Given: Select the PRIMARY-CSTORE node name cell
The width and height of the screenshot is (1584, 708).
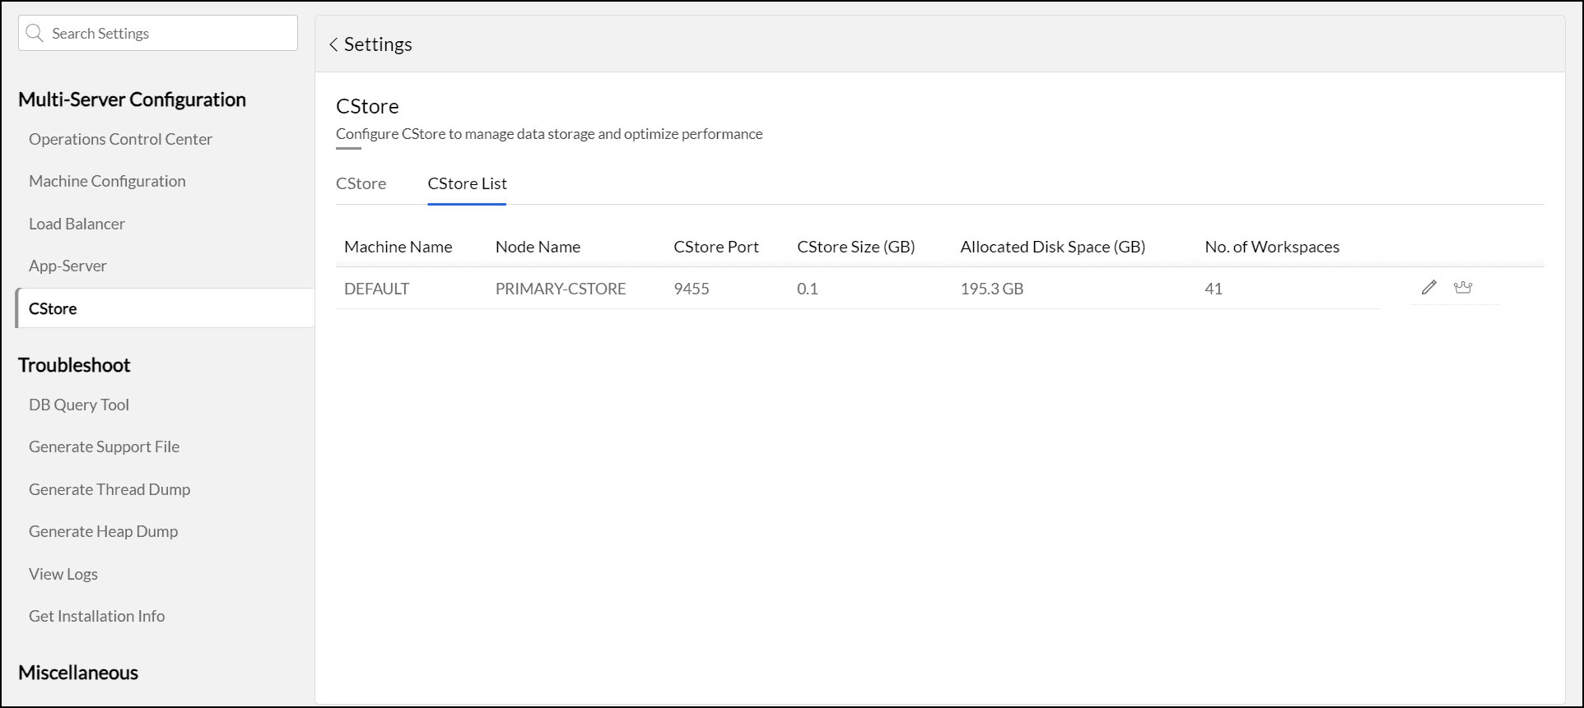Looking at the screenshot, I should (x=560, y=289).
